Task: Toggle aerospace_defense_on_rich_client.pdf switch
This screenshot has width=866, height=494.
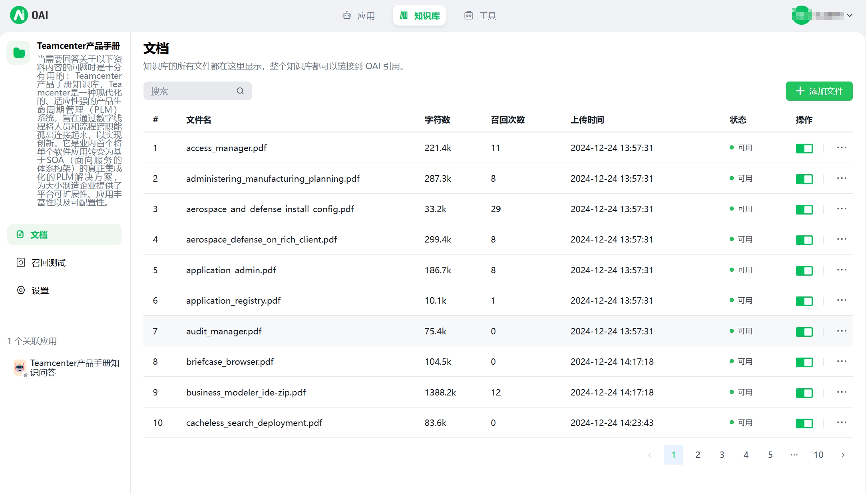Action: tap(804, 240)
